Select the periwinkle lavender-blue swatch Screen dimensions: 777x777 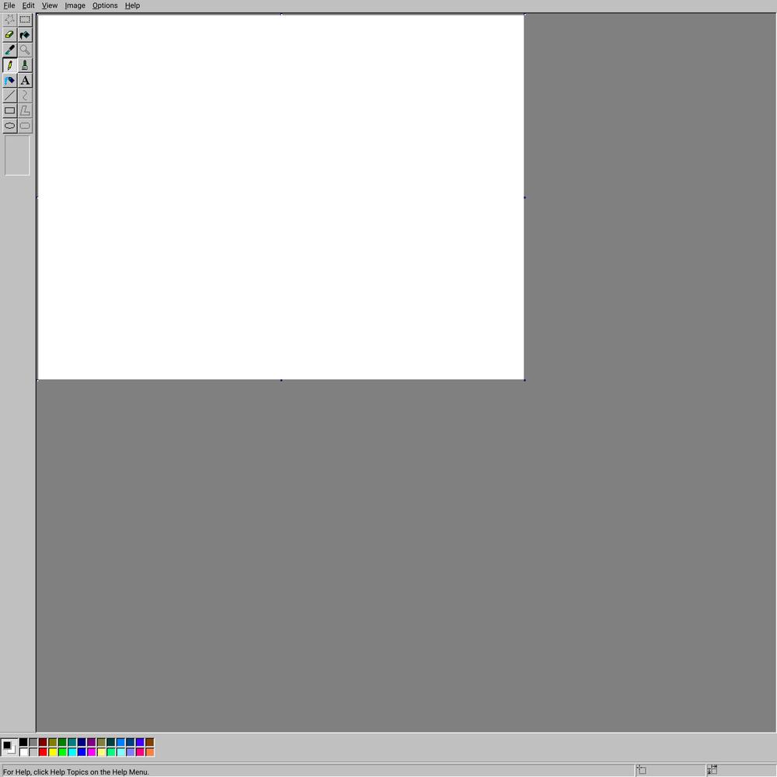point(131,751)
